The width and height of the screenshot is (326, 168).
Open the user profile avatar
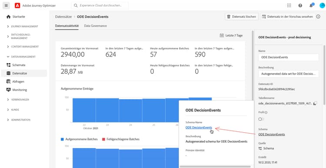[322, 6]
